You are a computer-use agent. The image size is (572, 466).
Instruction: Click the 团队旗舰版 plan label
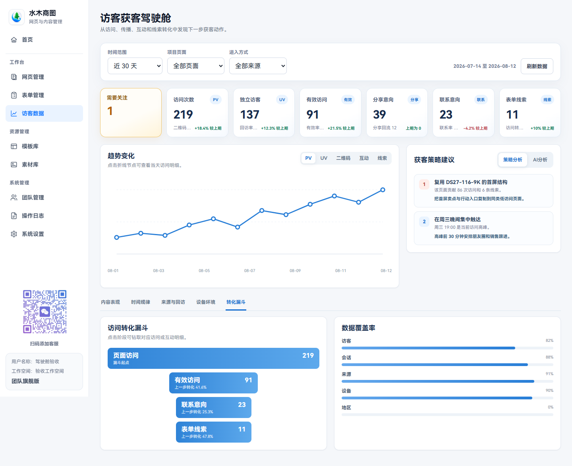[25, 381]
